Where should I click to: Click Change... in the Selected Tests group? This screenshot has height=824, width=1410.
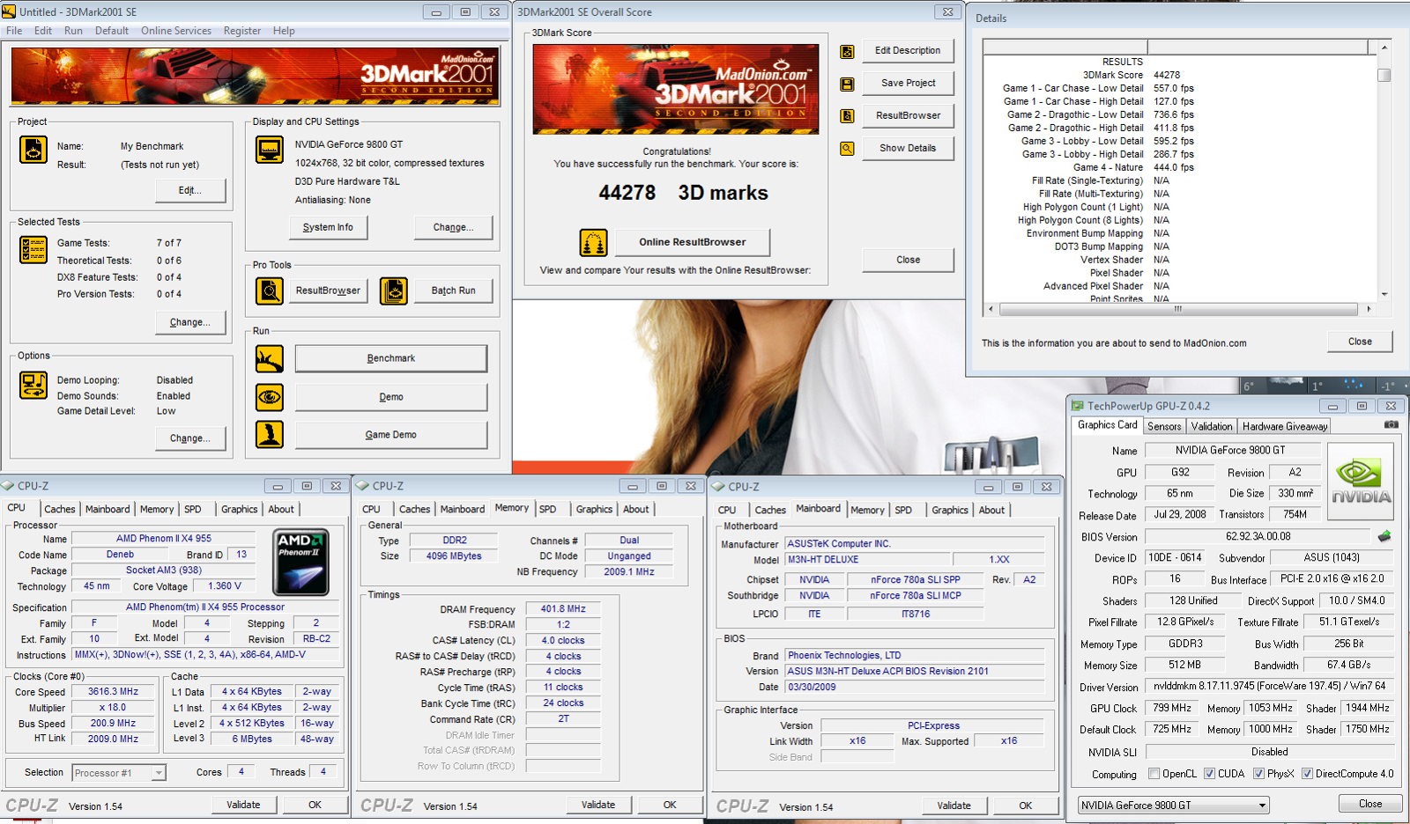click(190, 322)
